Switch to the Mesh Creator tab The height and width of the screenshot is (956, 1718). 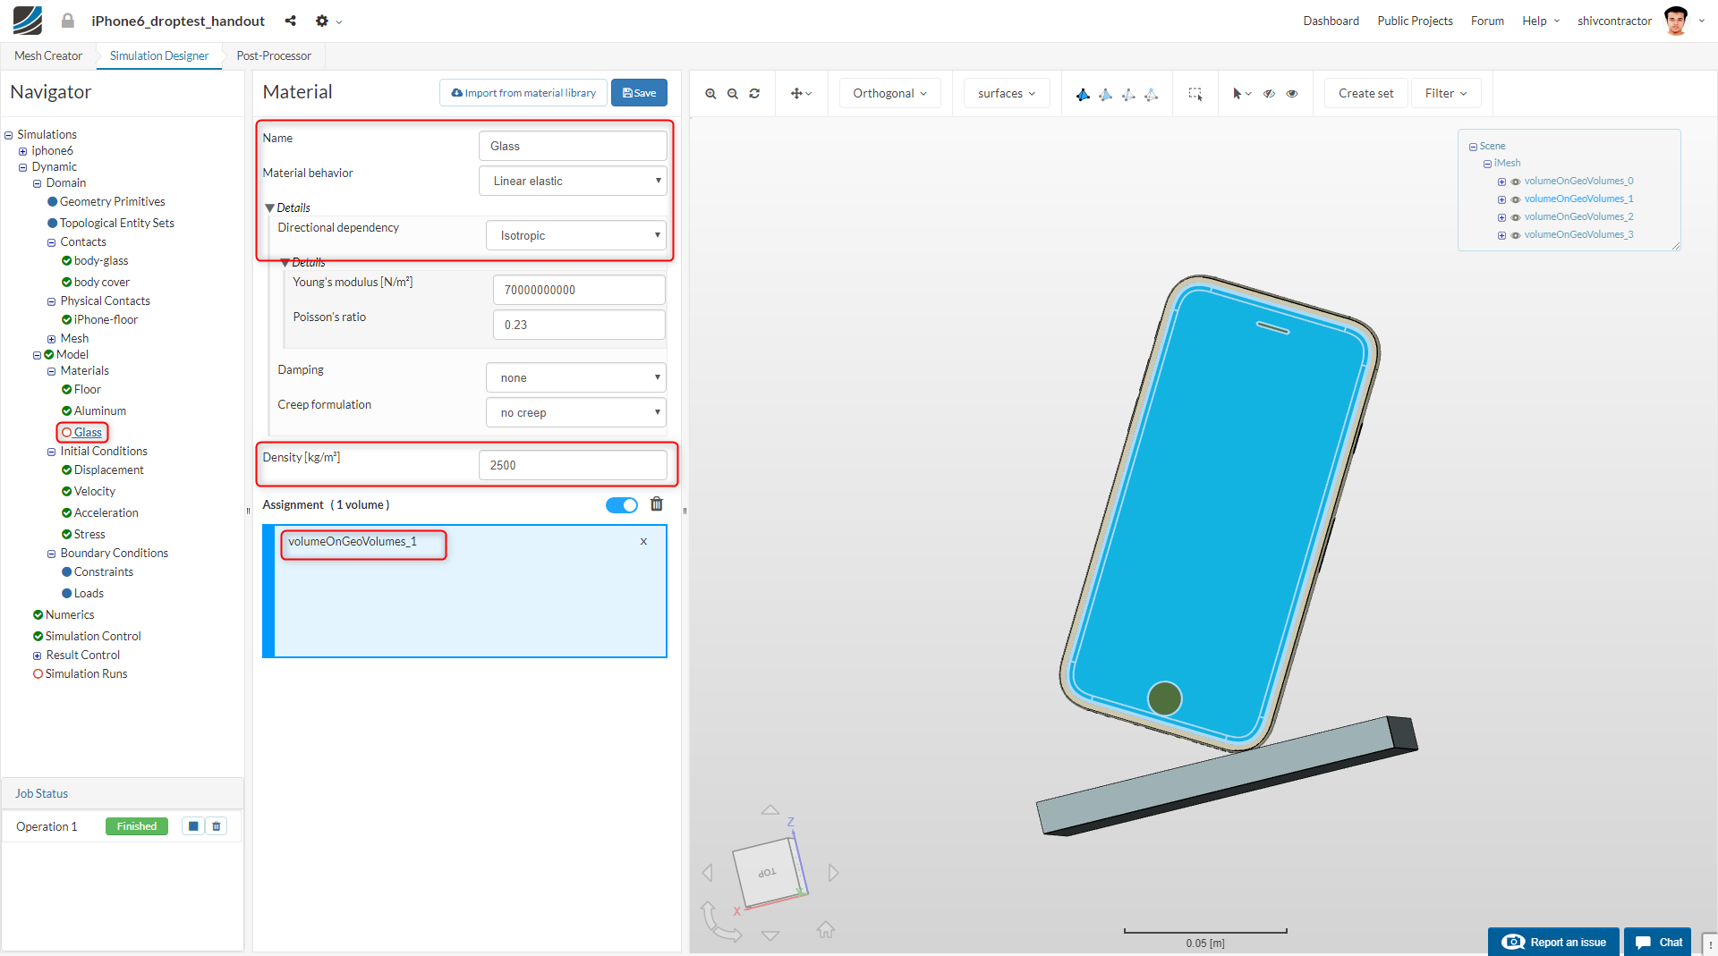coord(48,55)
